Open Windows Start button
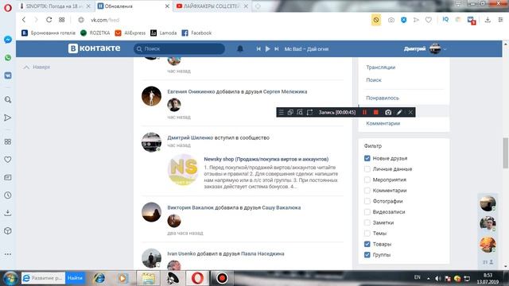The height and width of the screenshot is (286, 509). coord(10,278)
